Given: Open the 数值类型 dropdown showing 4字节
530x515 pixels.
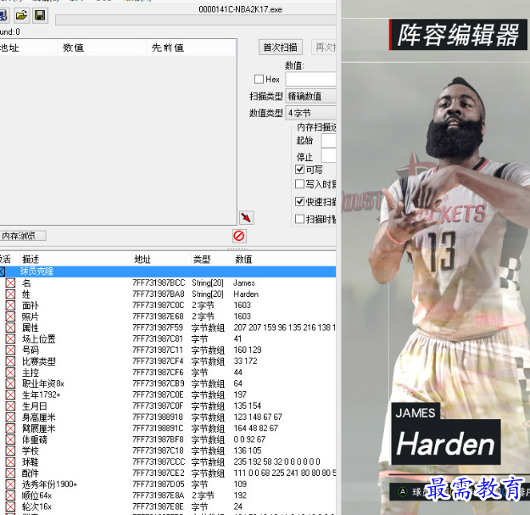Looking at the screenshot, I should coord(310,113).
